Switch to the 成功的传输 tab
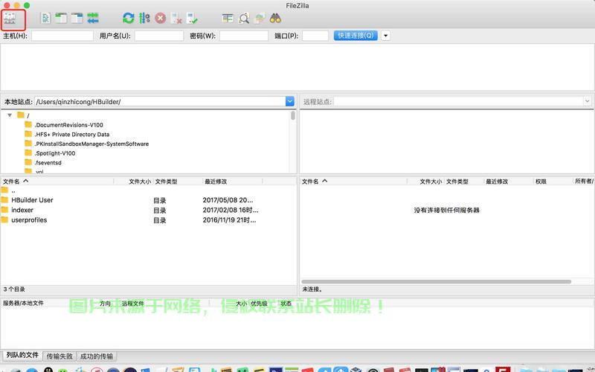595x372 pixels. pos(97,356)
